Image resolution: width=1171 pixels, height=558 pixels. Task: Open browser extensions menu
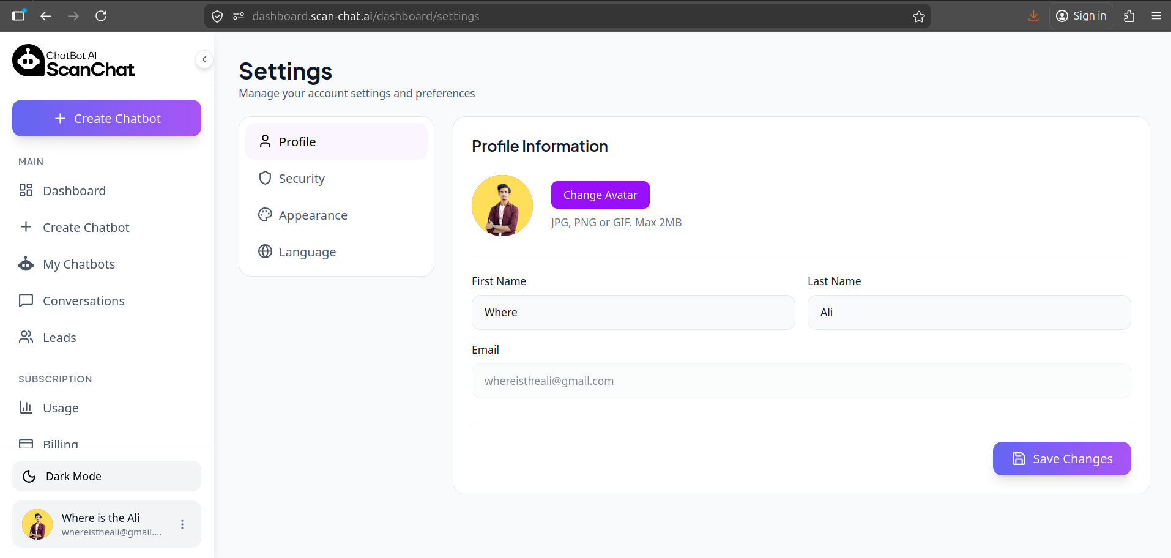(1129, 16)
